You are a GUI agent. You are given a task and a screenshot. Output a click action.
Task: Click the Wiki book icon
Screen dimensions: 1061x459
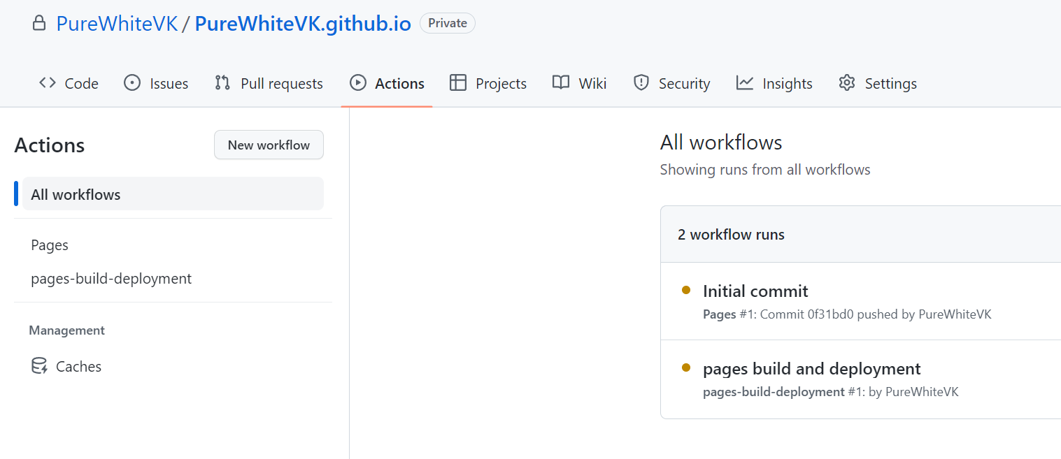click(x=561, y=83)
